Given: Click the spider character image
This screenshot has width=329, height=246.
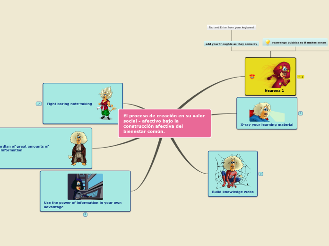Looking at the screenshot, I should pyautogui.click(x=233, y=171).
